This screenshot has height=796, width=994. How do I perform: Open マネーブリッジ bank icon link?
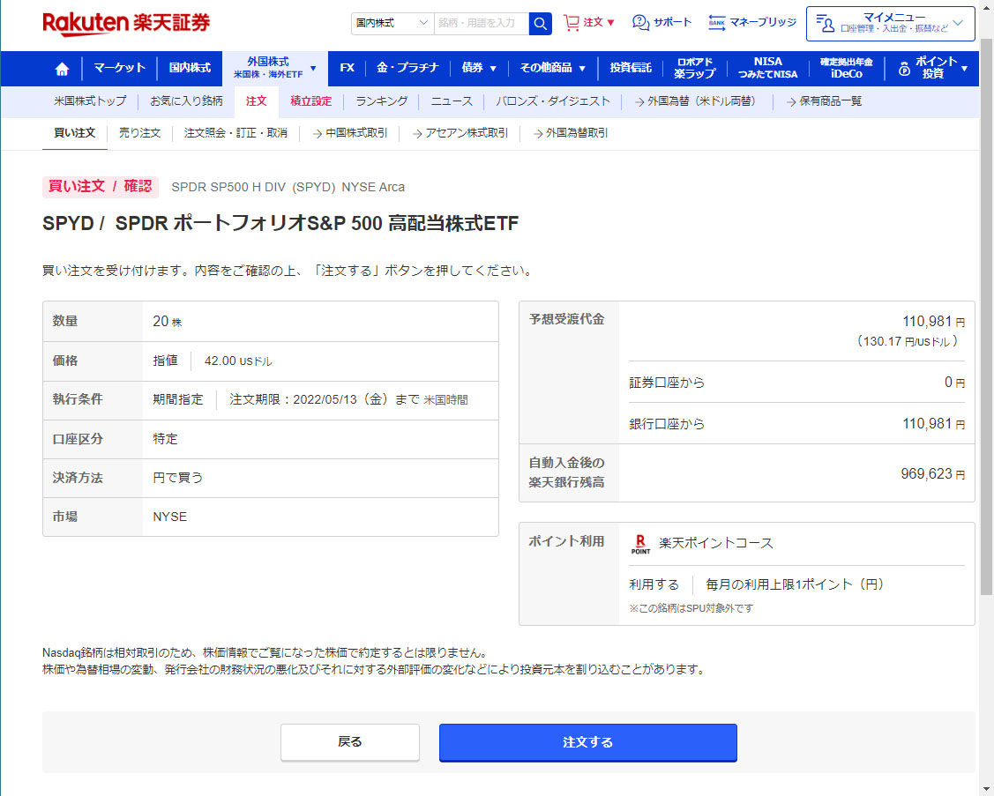[x=717, y=22]
